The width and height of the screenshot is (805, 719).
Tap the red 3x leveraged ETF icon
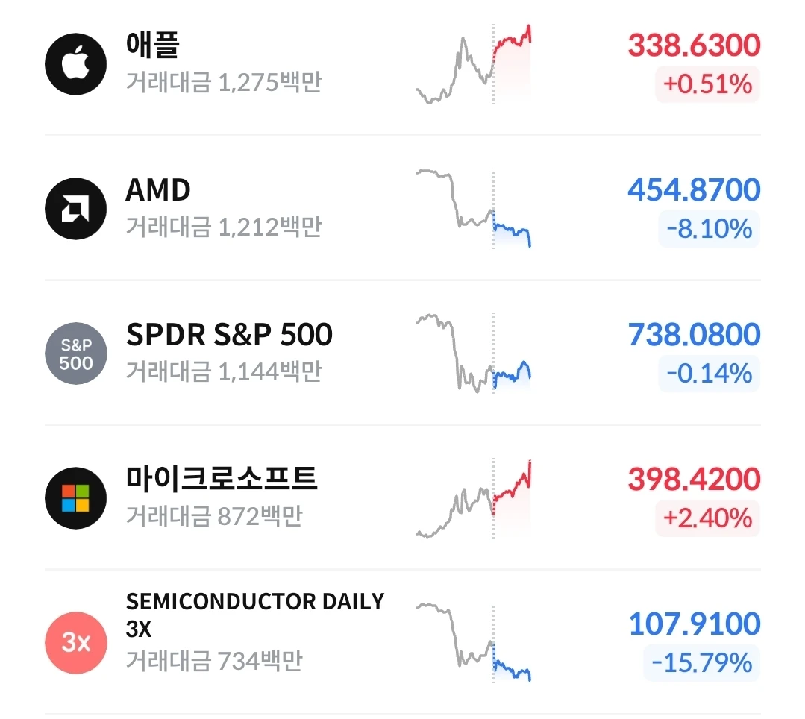click(76, 643)
